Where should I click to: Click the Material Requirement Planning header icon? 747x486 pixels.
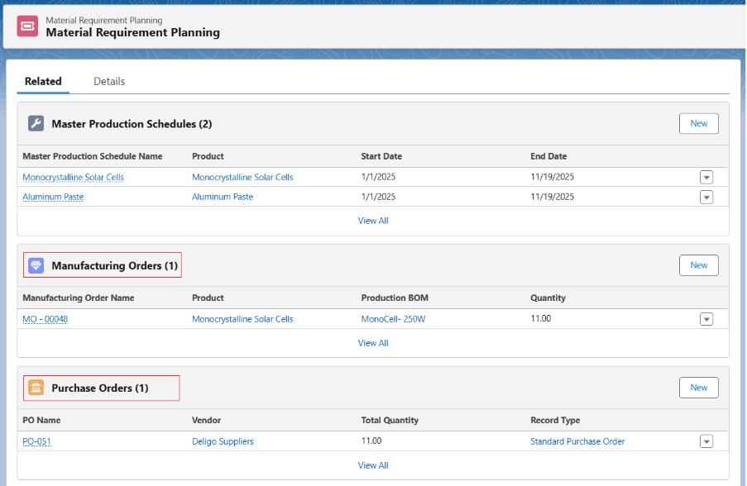[27, 26]
